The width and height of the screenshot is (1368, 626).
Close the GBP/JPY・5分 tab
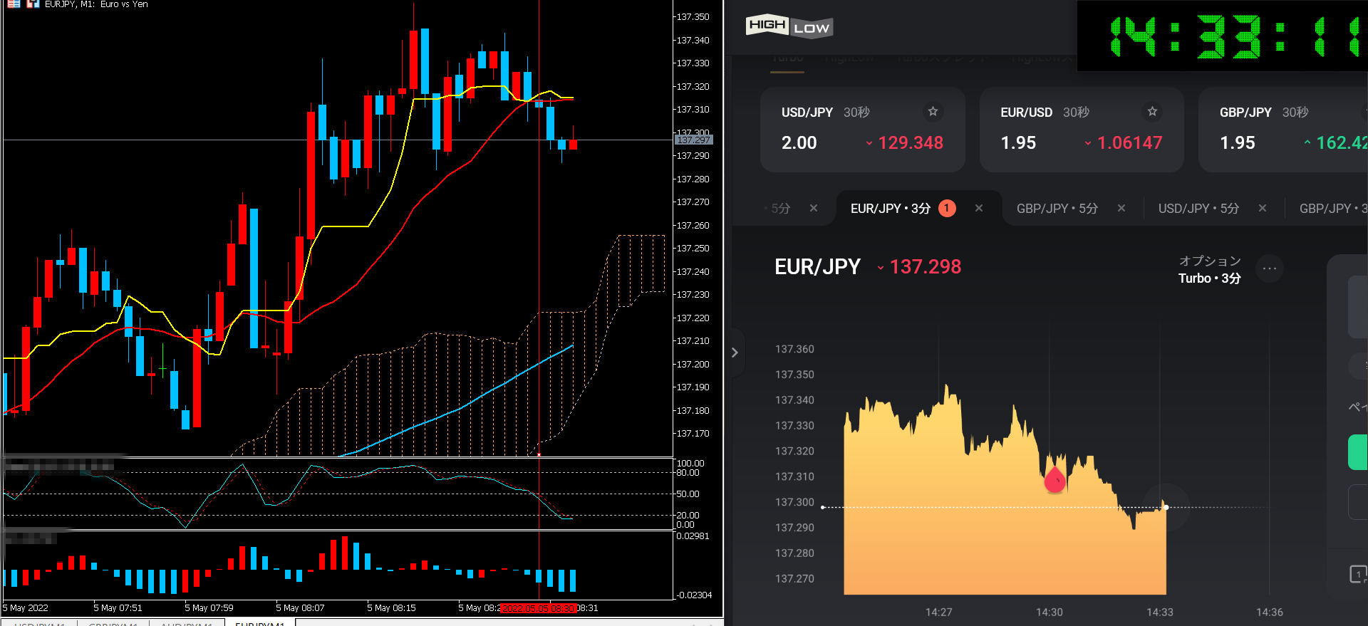(1121, 208)
